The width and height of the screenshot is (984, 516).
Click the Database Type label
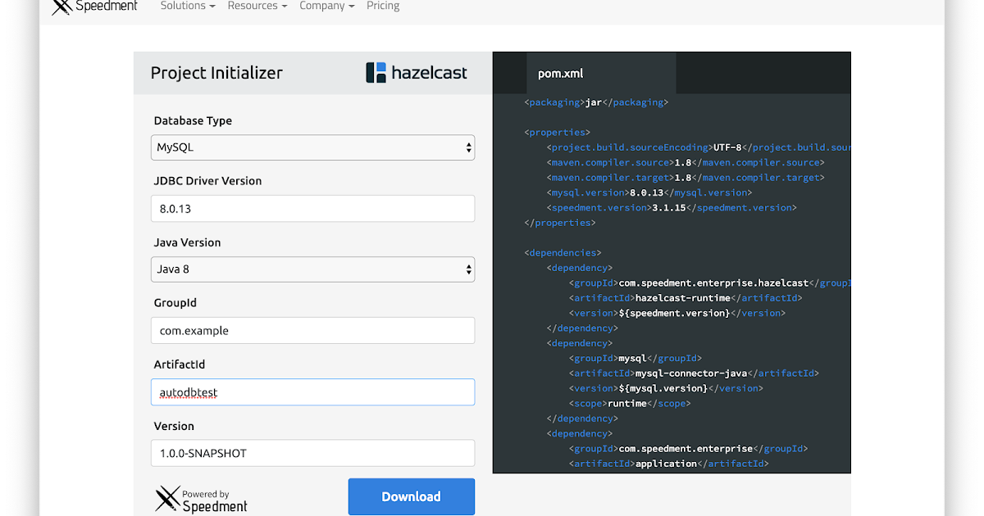tap(193, 120)
